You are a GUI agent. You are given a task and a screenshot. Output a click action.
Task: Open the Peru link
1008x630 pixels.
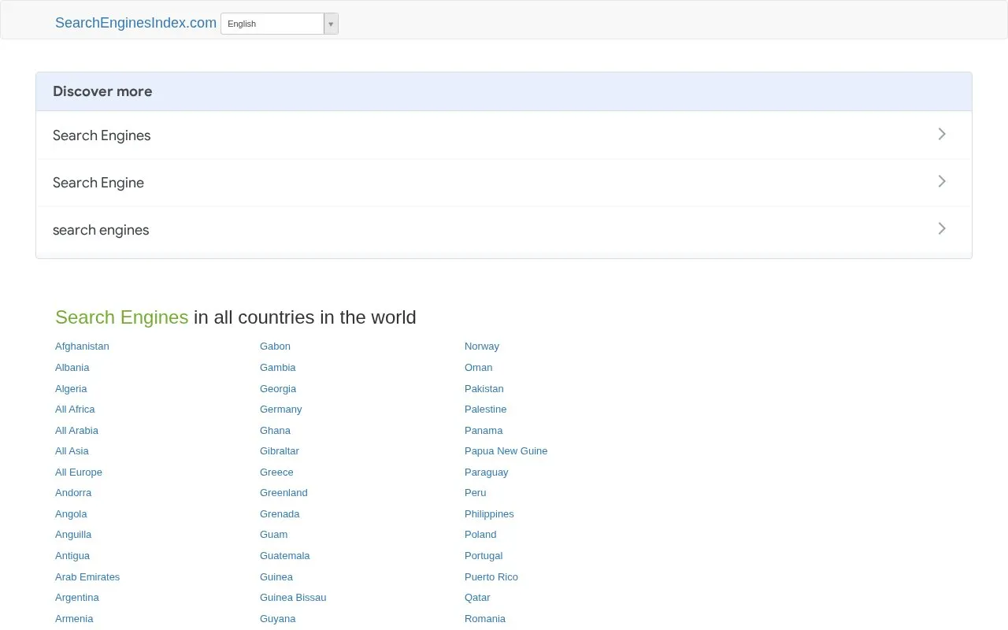tap(476, 493)
